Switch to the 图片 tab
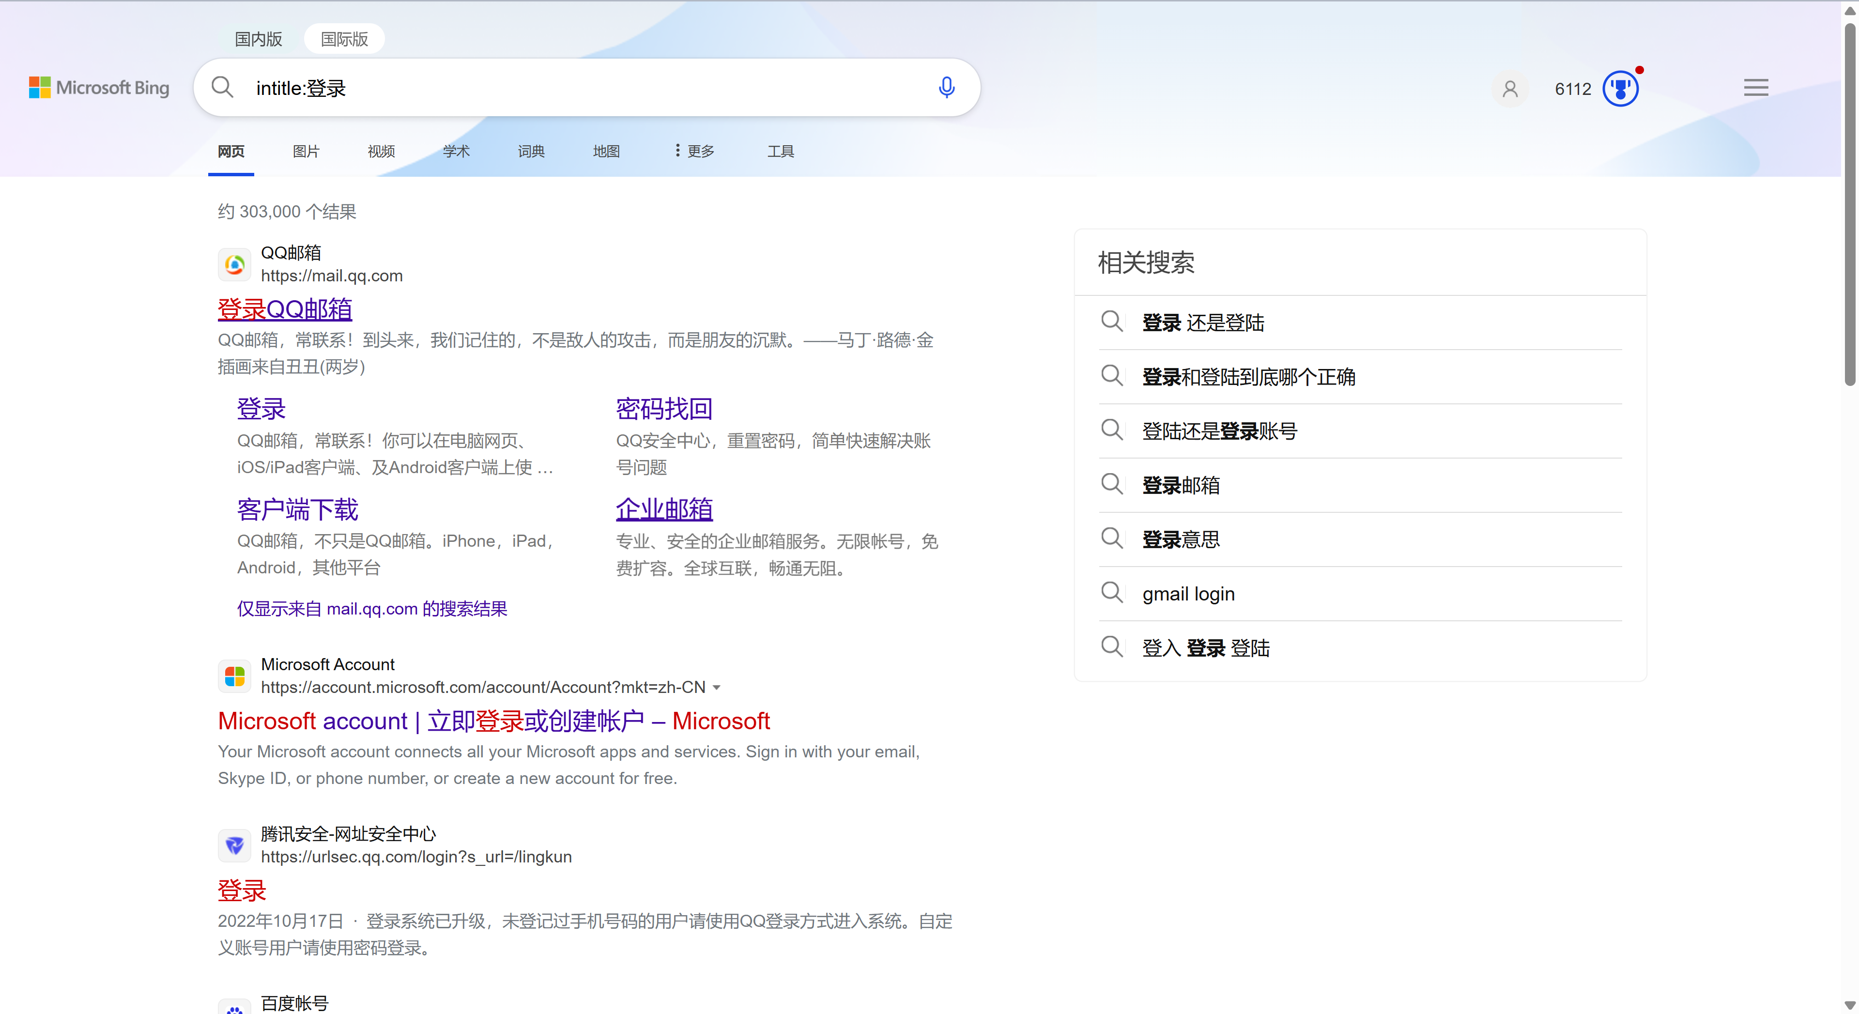Image resolution: width=1859 pixels, height=1014 pixels. (x=306, y=151)
